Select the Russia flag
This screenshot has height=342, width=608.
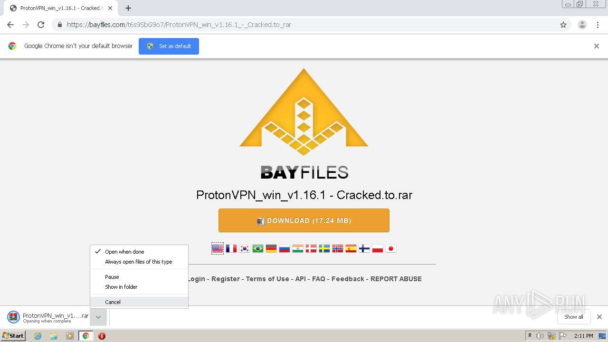point(285,248)
